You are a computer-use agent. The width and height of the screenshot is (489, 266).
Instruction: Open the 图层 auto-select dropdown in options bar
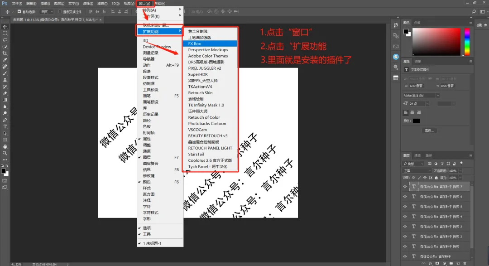click(47, 11)
